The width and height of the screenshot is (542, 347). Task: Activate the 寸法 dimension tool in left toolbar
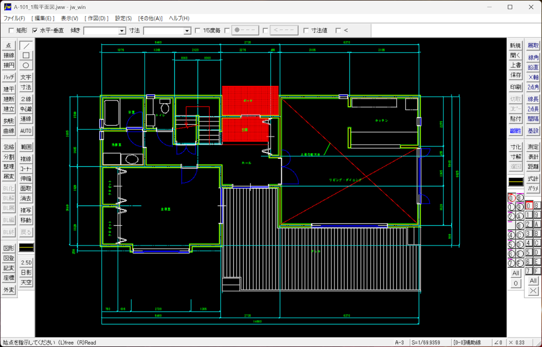tap(26, 87)
